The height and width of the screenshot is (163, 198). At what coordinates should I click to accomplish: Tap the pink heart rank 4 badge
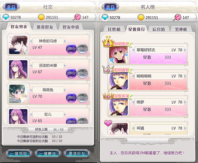coord(108,123)
